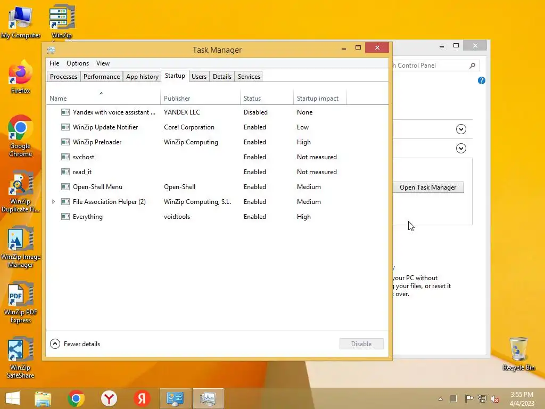Viewport: 545px width, 409px height.
Task: Select the WinZip Update Notifier row
Action: (217, 127)
